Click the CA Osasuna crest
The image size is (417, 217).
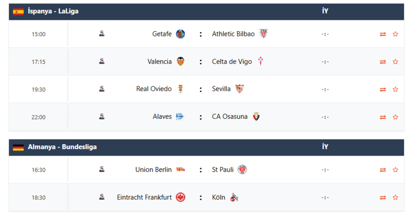point(256,117)
